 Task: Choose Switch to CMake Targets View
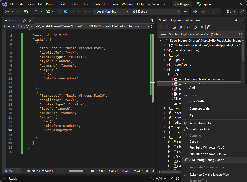214,175
